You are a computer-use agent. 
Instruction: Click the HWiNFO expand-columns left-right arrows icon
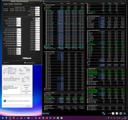(x=44, y=114)
